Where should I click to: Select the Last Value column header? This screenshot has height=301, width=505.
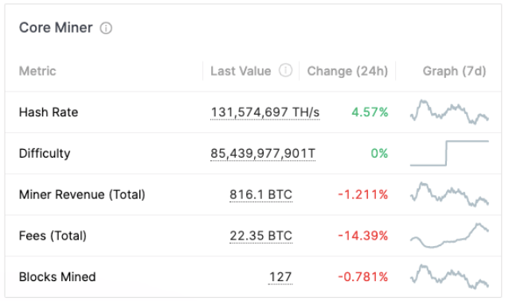coord(241,71)
